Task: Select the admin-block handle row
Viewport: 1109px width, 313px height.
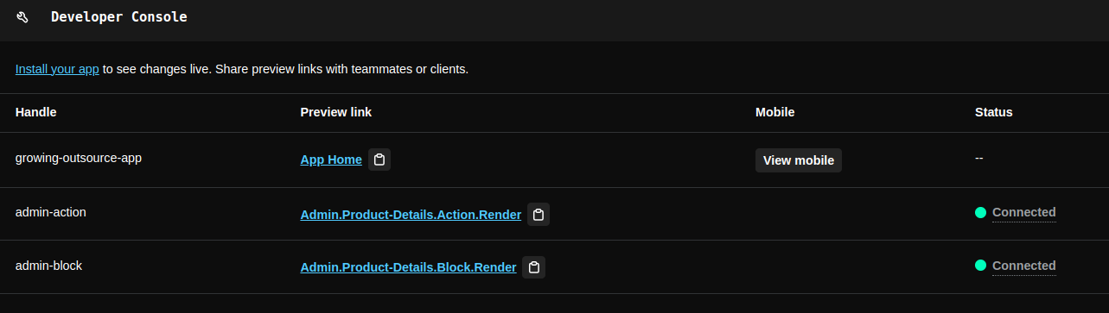Action: 554,266
